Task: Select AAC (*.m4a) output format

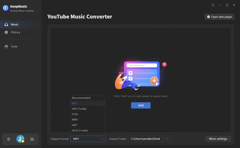Action: 79,109
